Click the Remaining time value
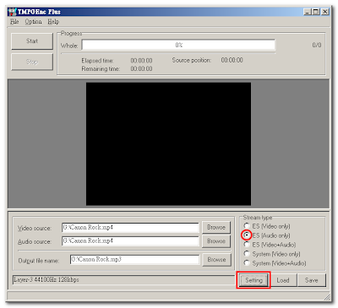The height and width of the screenshot is (308, 338). point(141,68)
